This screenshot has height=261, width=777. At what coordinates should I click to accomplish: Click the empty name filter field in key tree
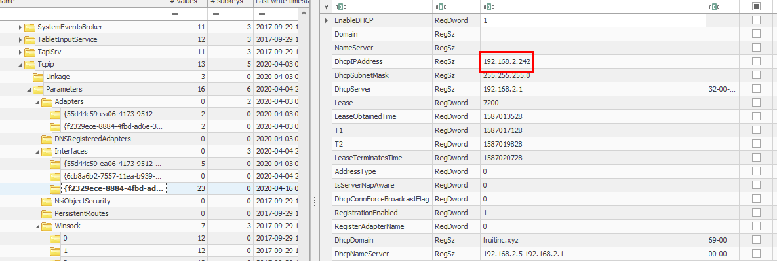pyautogui.click(x=83, y=14)
